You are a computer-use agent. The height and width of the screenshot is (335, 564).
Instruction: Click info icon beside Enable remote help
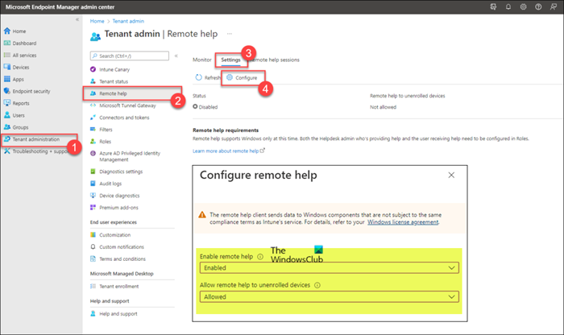[x=260, y=257]
